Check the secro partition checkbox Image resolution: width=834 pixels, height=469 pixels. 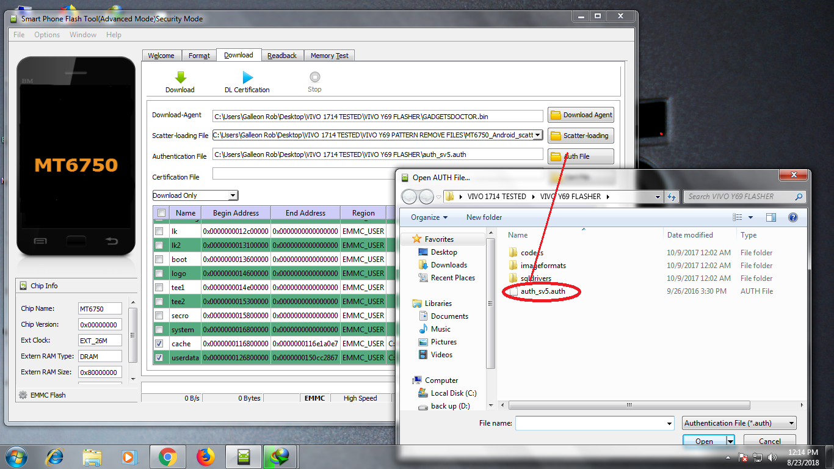[x=159, y=316]
